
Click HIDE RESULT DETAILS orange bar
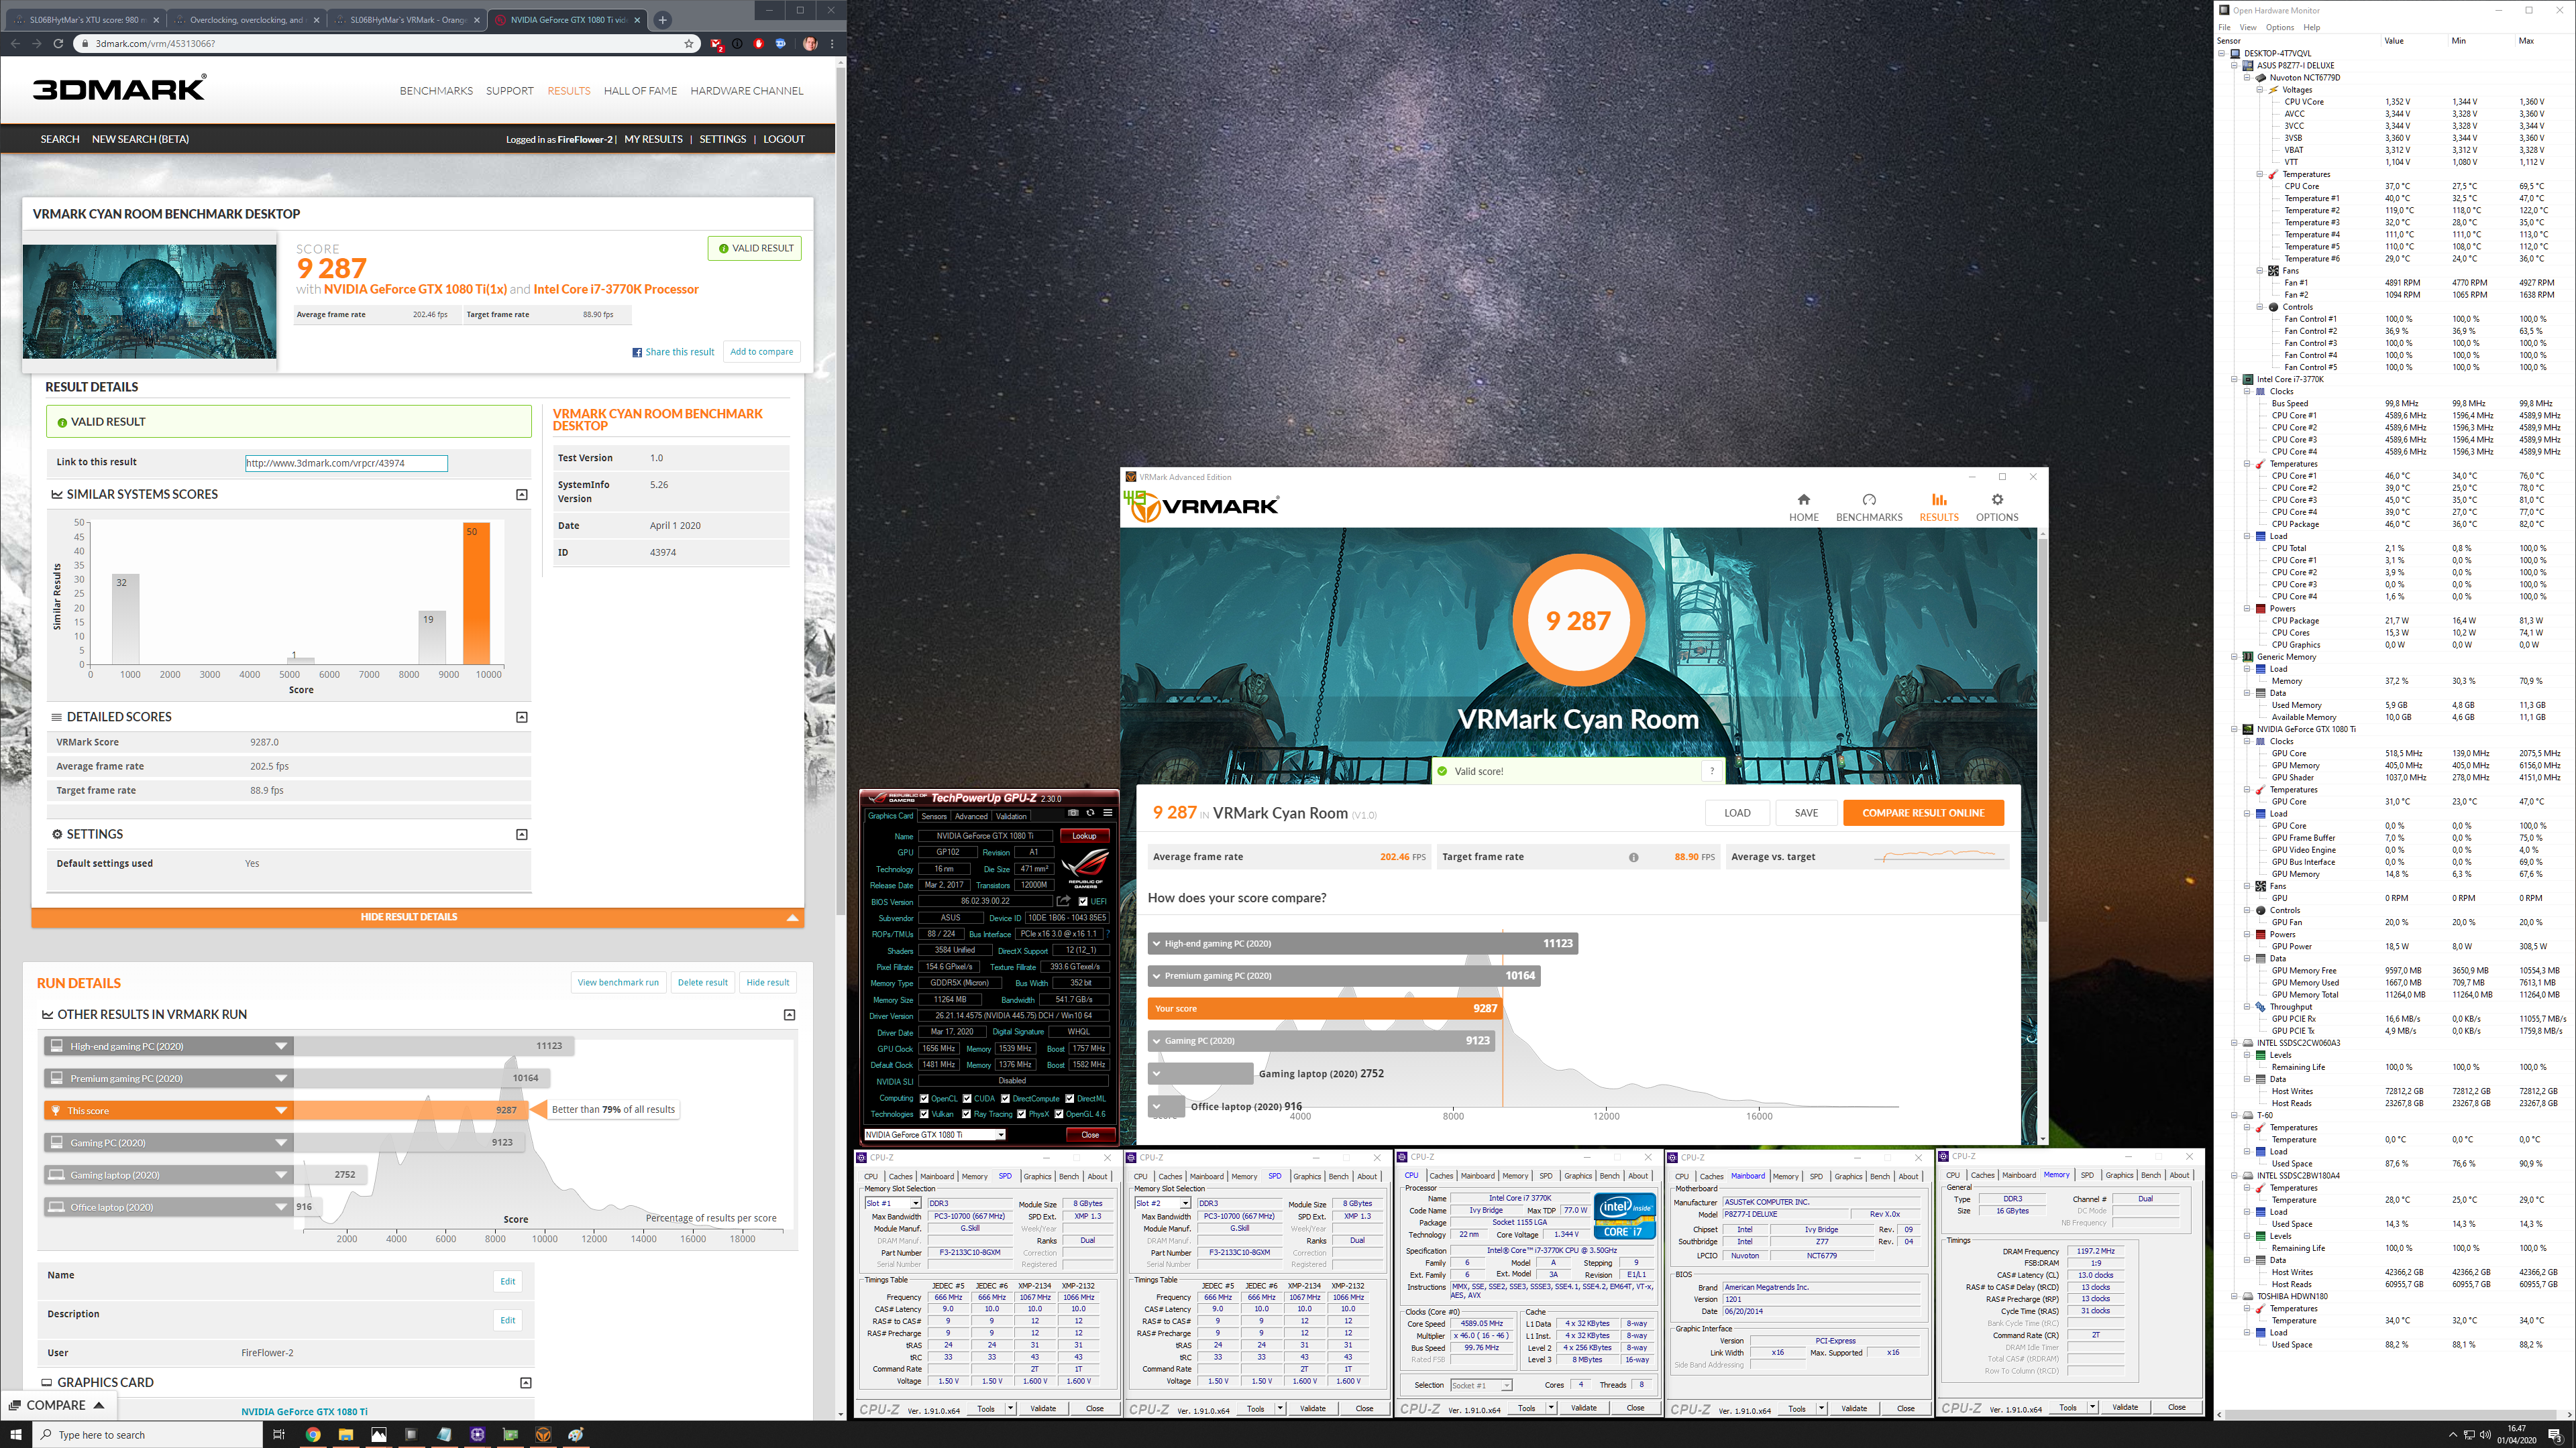click(x=417, y=916)
